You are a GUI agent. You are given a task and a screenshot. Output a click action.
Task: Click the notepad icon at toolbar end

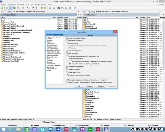point(75,8)
